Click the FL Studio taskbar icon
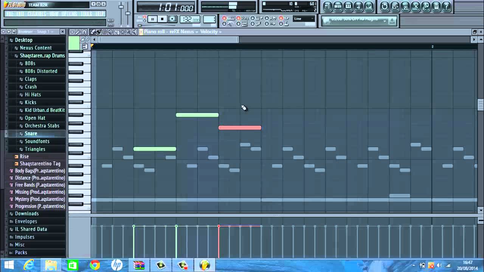The image size is (484, 272). [205, 265]
